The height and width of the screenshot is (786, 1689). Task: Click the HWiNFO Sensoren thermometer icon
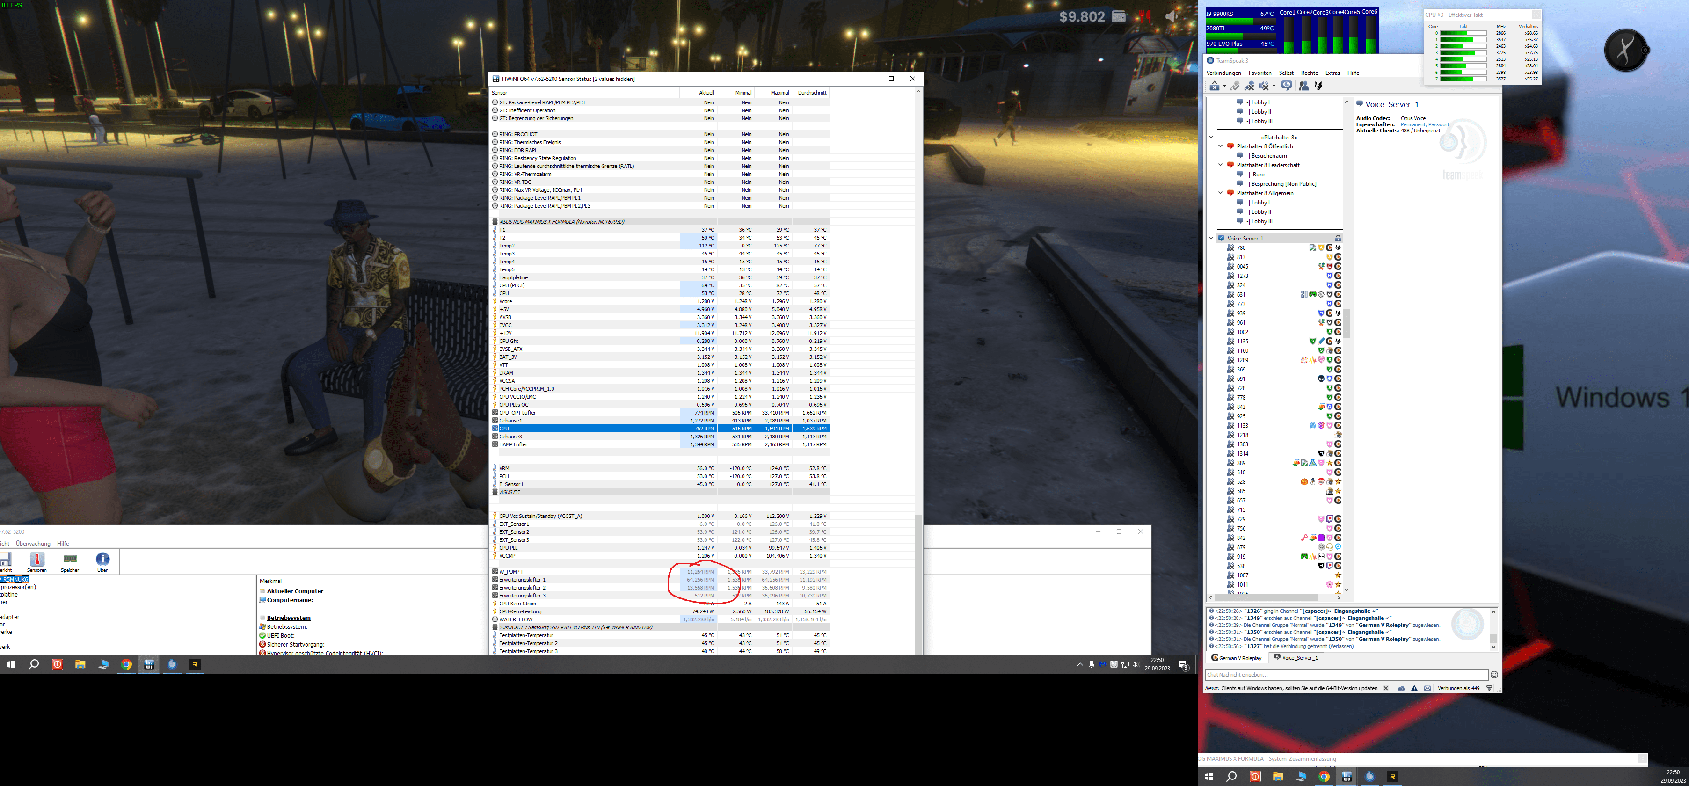click(x=36, y=560)
